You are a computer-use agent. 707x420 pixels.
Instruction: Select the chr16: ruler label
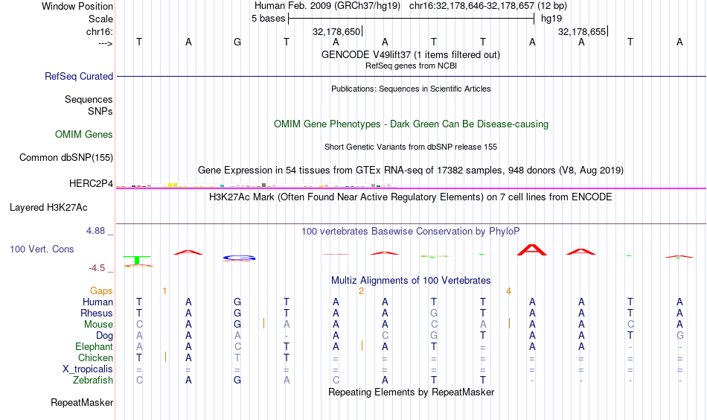tap(99, 31)
